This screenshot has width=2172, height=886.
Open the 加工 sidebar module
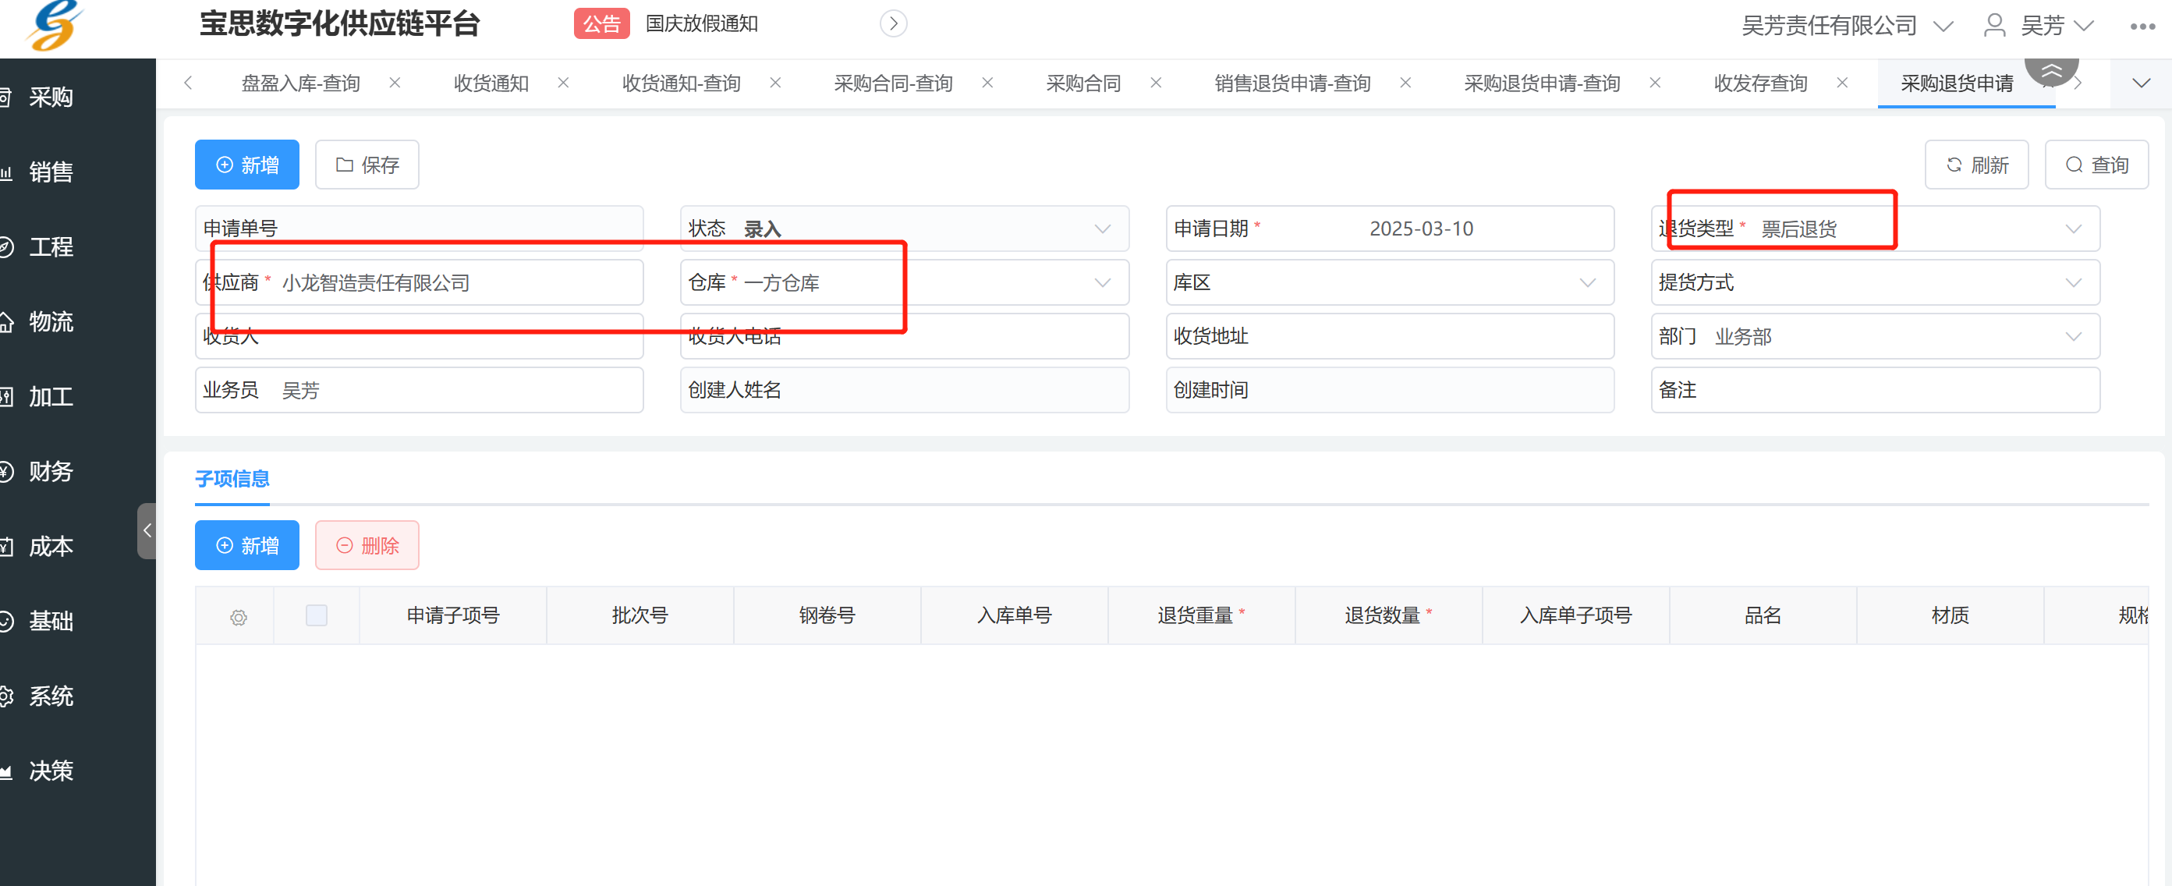pyautogui.click(x=51, y=397)
